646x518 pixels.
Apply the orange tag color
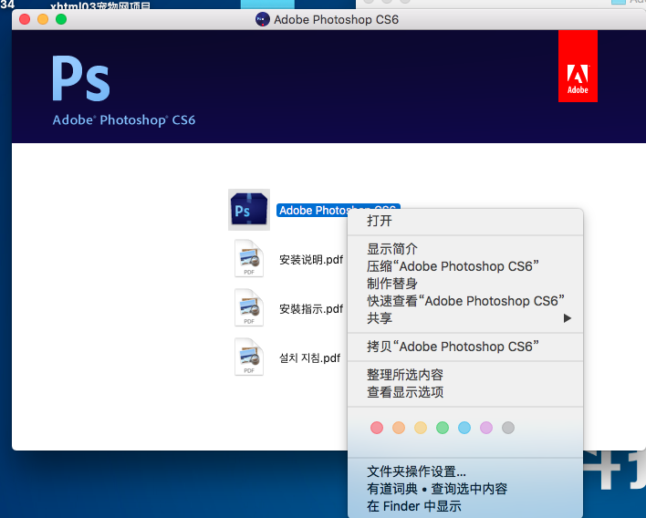tap(399, 428)
